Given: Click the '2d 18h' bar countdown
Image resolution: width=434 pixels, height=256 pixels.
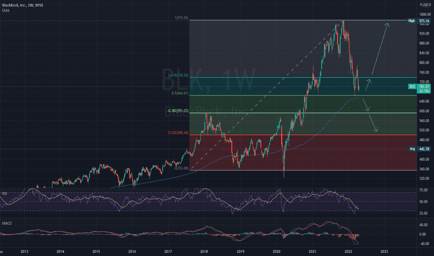Looking at the screenshot, I should [424, 91].
